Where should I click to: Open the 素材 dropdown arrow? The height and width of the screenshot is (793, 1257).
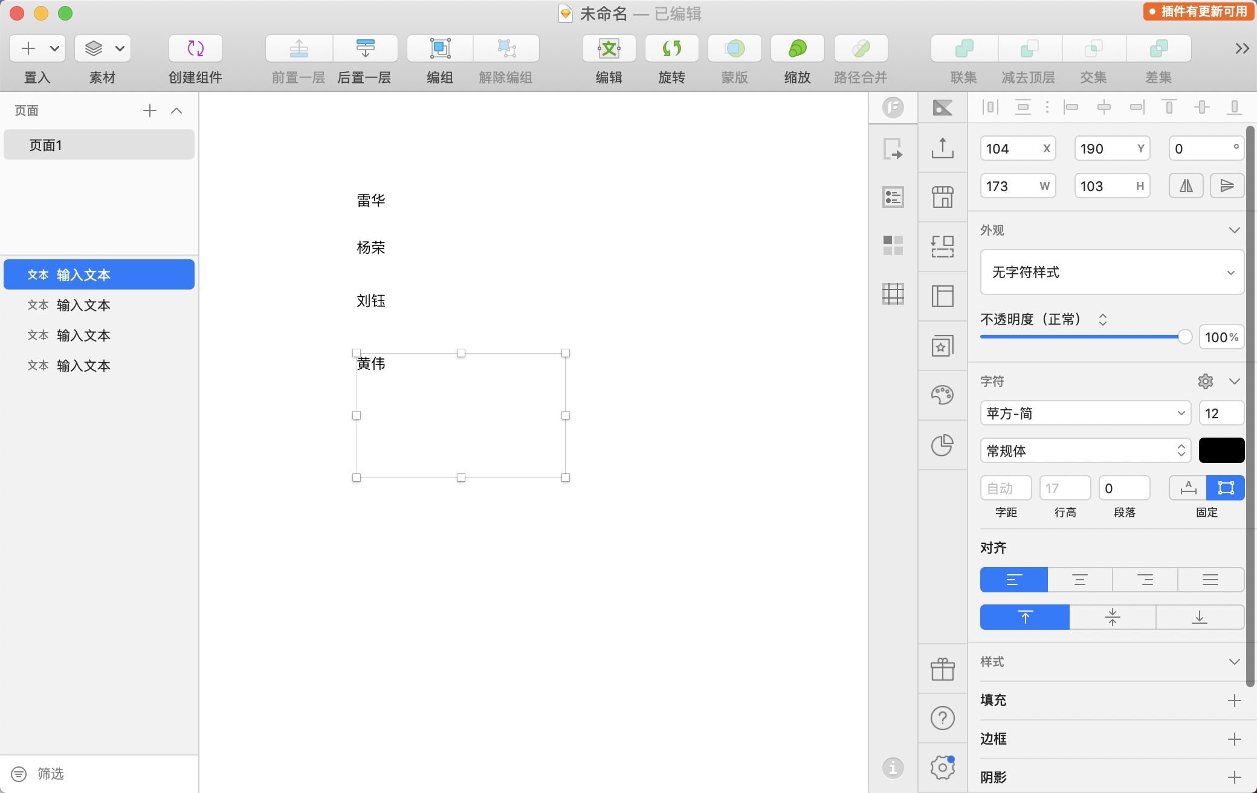[x=120, y=48]
